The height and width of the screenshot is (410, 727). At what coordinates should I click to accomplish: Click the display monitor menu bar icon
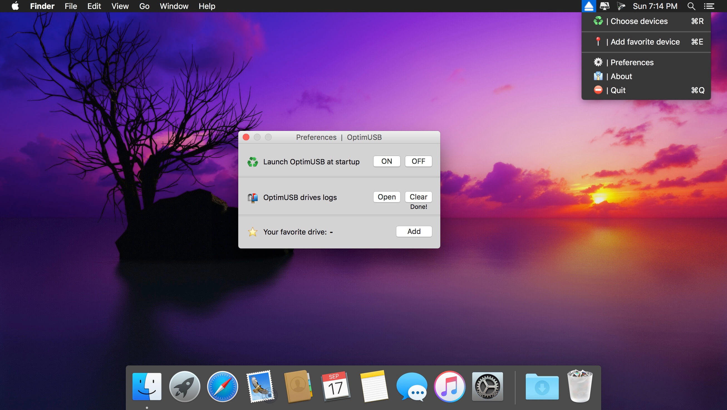click(604, 6)
